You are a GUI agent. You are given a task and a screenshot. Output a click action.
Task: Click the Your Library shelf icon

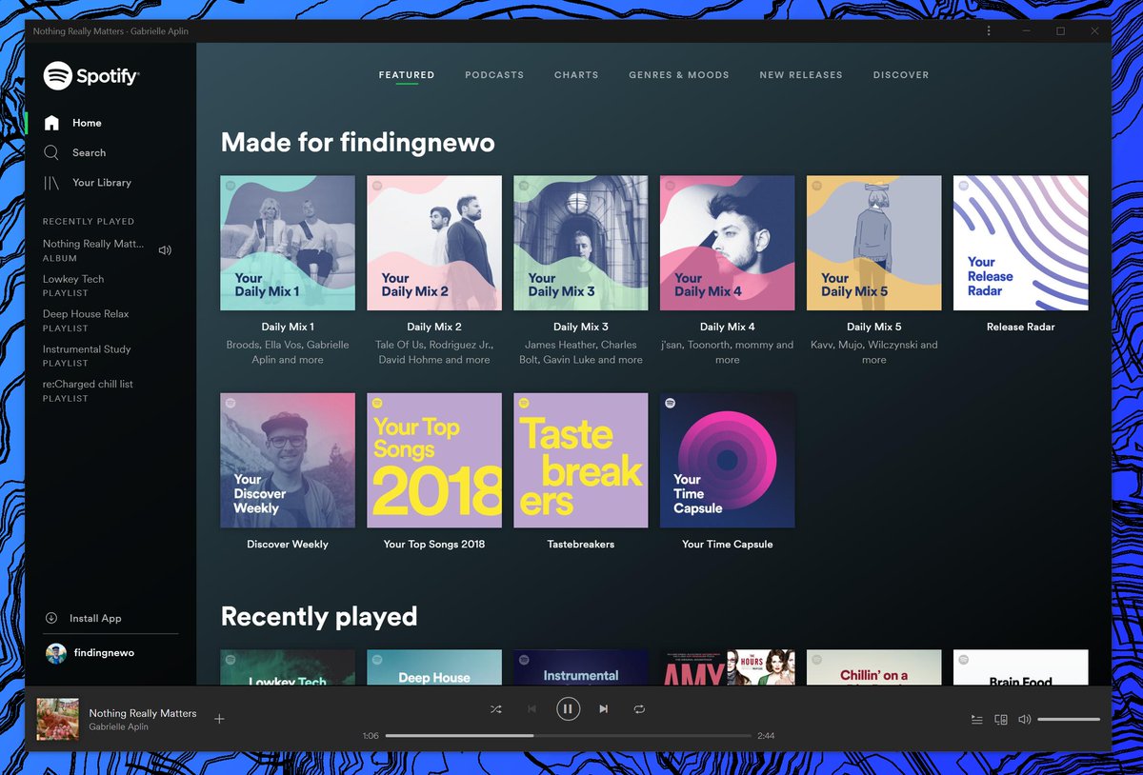[51, 183]
